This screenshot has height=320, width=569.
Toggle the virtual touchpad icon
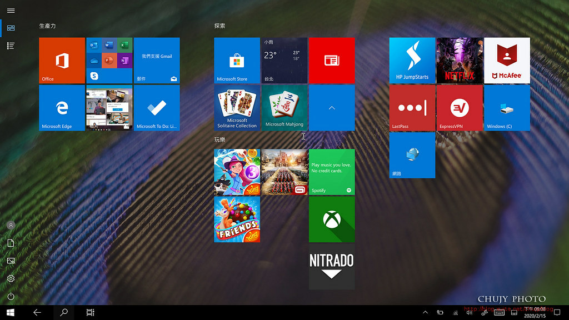(514, 312)
